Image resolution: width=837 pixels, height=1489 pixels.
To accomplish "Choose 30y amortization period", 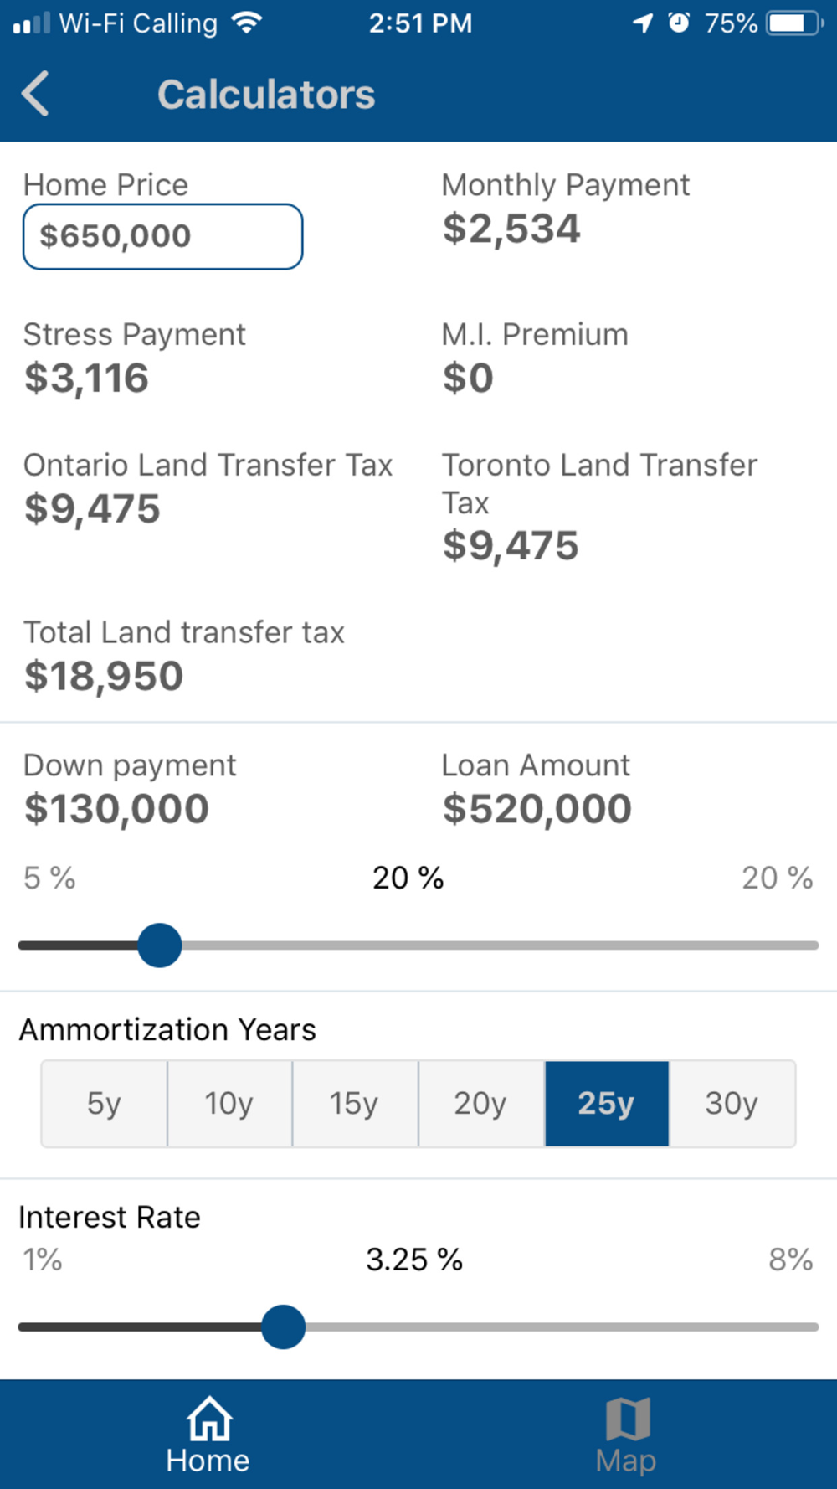I will pyautogui.click(x=732, y=1104).
